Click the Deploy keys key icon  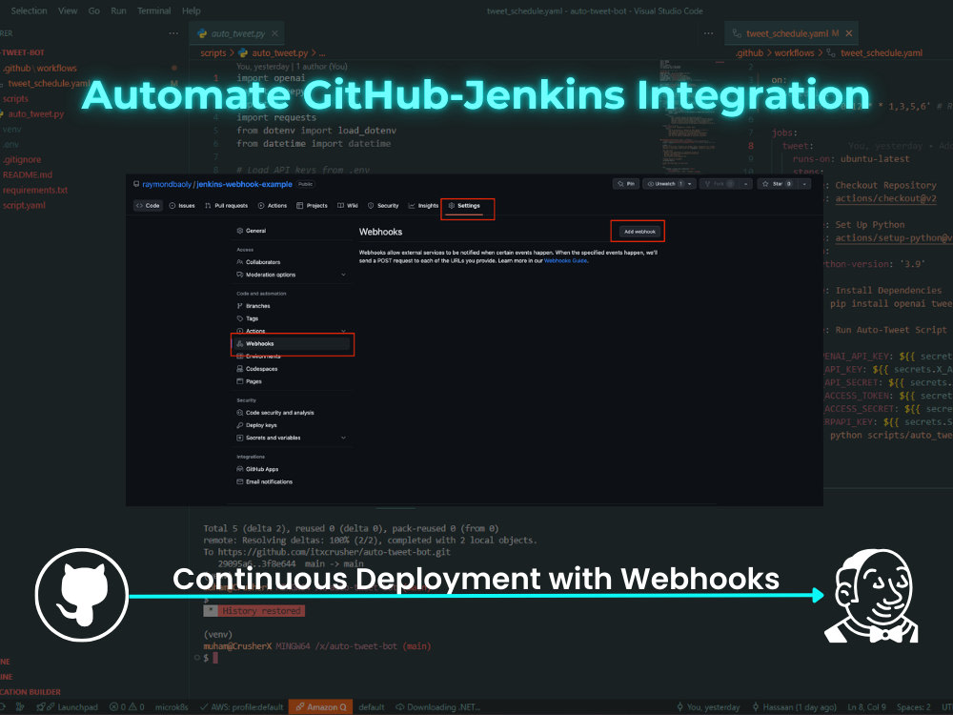(x=239, y=425)
